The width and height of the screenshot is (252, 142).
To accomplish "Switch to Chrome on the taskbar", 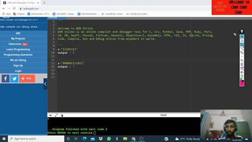I will 133,138.
